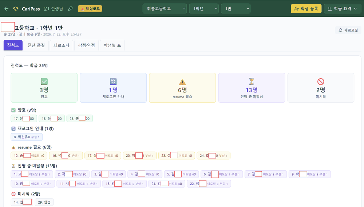This screenshot has width=364, height=207.
Task: Click the CariPass graduation cap logo
Action: point(16,9)
